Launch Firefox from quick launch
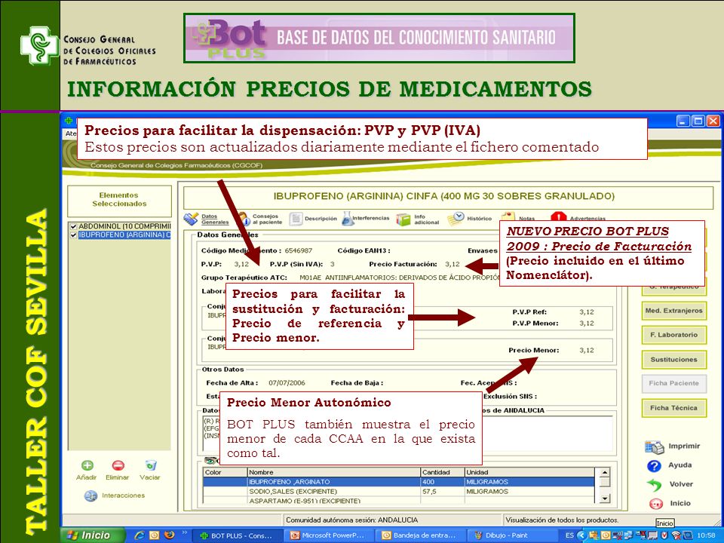The image size is (724, 543). click(170, 535)
